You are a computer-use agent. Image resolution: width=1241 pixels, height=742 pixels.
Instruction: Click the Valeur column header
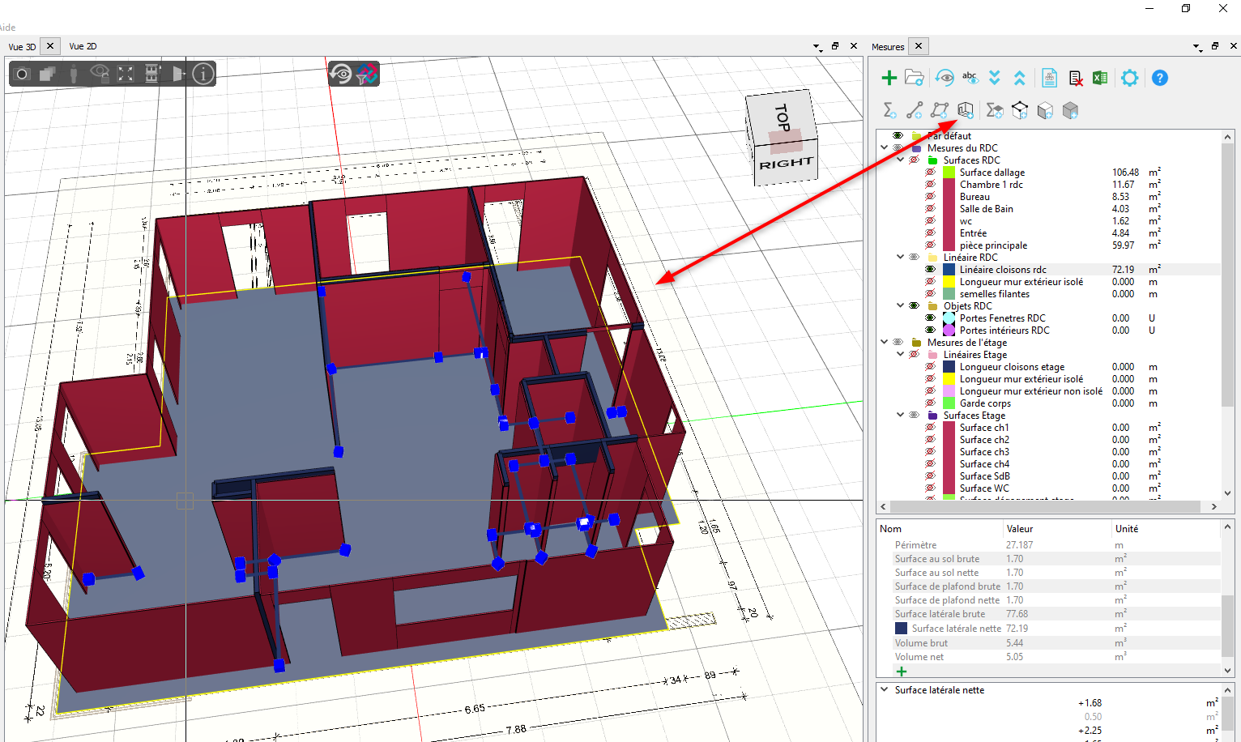tap(1020, 528)
